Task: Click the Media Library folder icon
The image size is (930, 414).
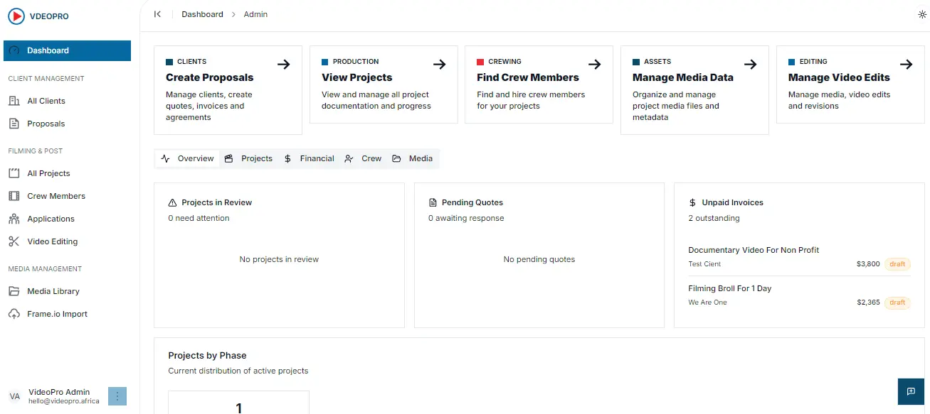Action: (14, 291)
